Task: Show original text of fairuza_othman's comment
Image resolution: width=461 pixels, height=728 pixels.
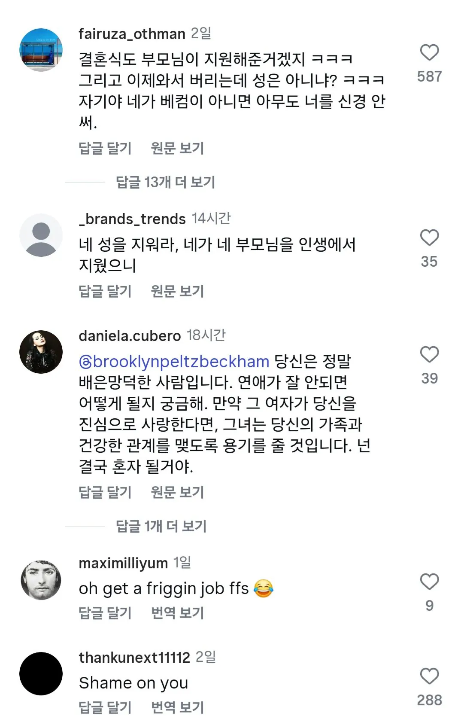Action: 177,148
